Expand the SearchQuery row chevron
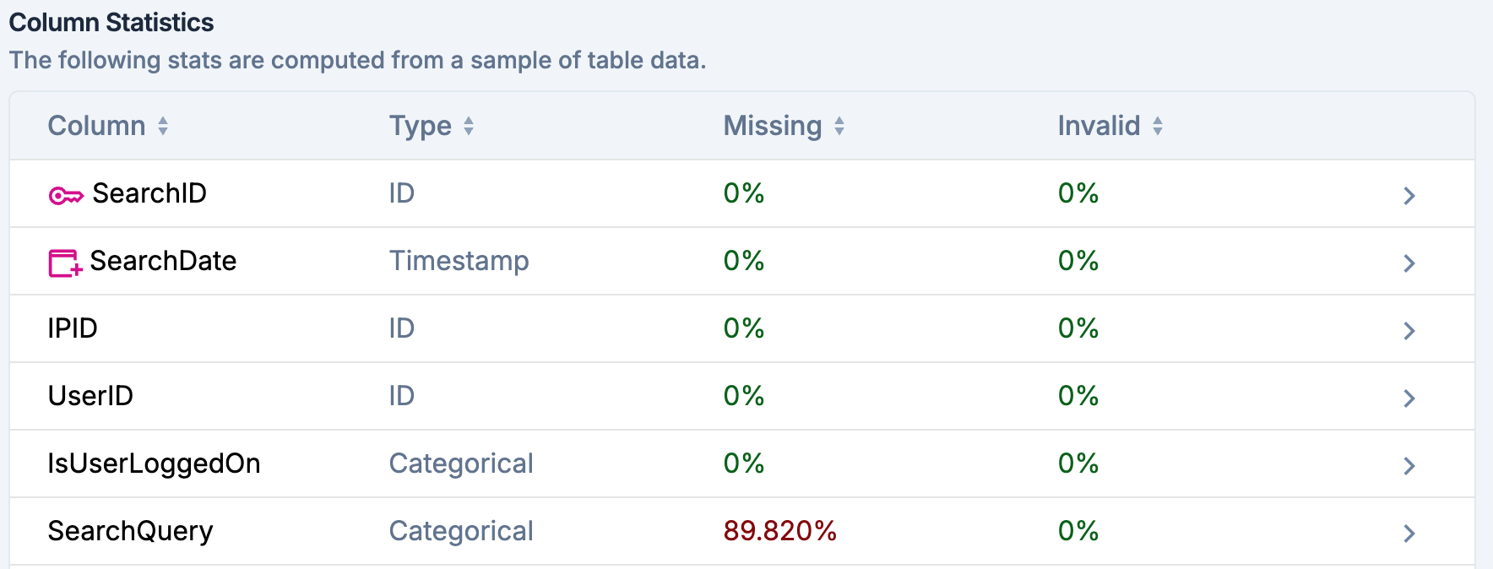This screenshot has height=569, width=1493. pyautogui.click(x=1409, y=534)
